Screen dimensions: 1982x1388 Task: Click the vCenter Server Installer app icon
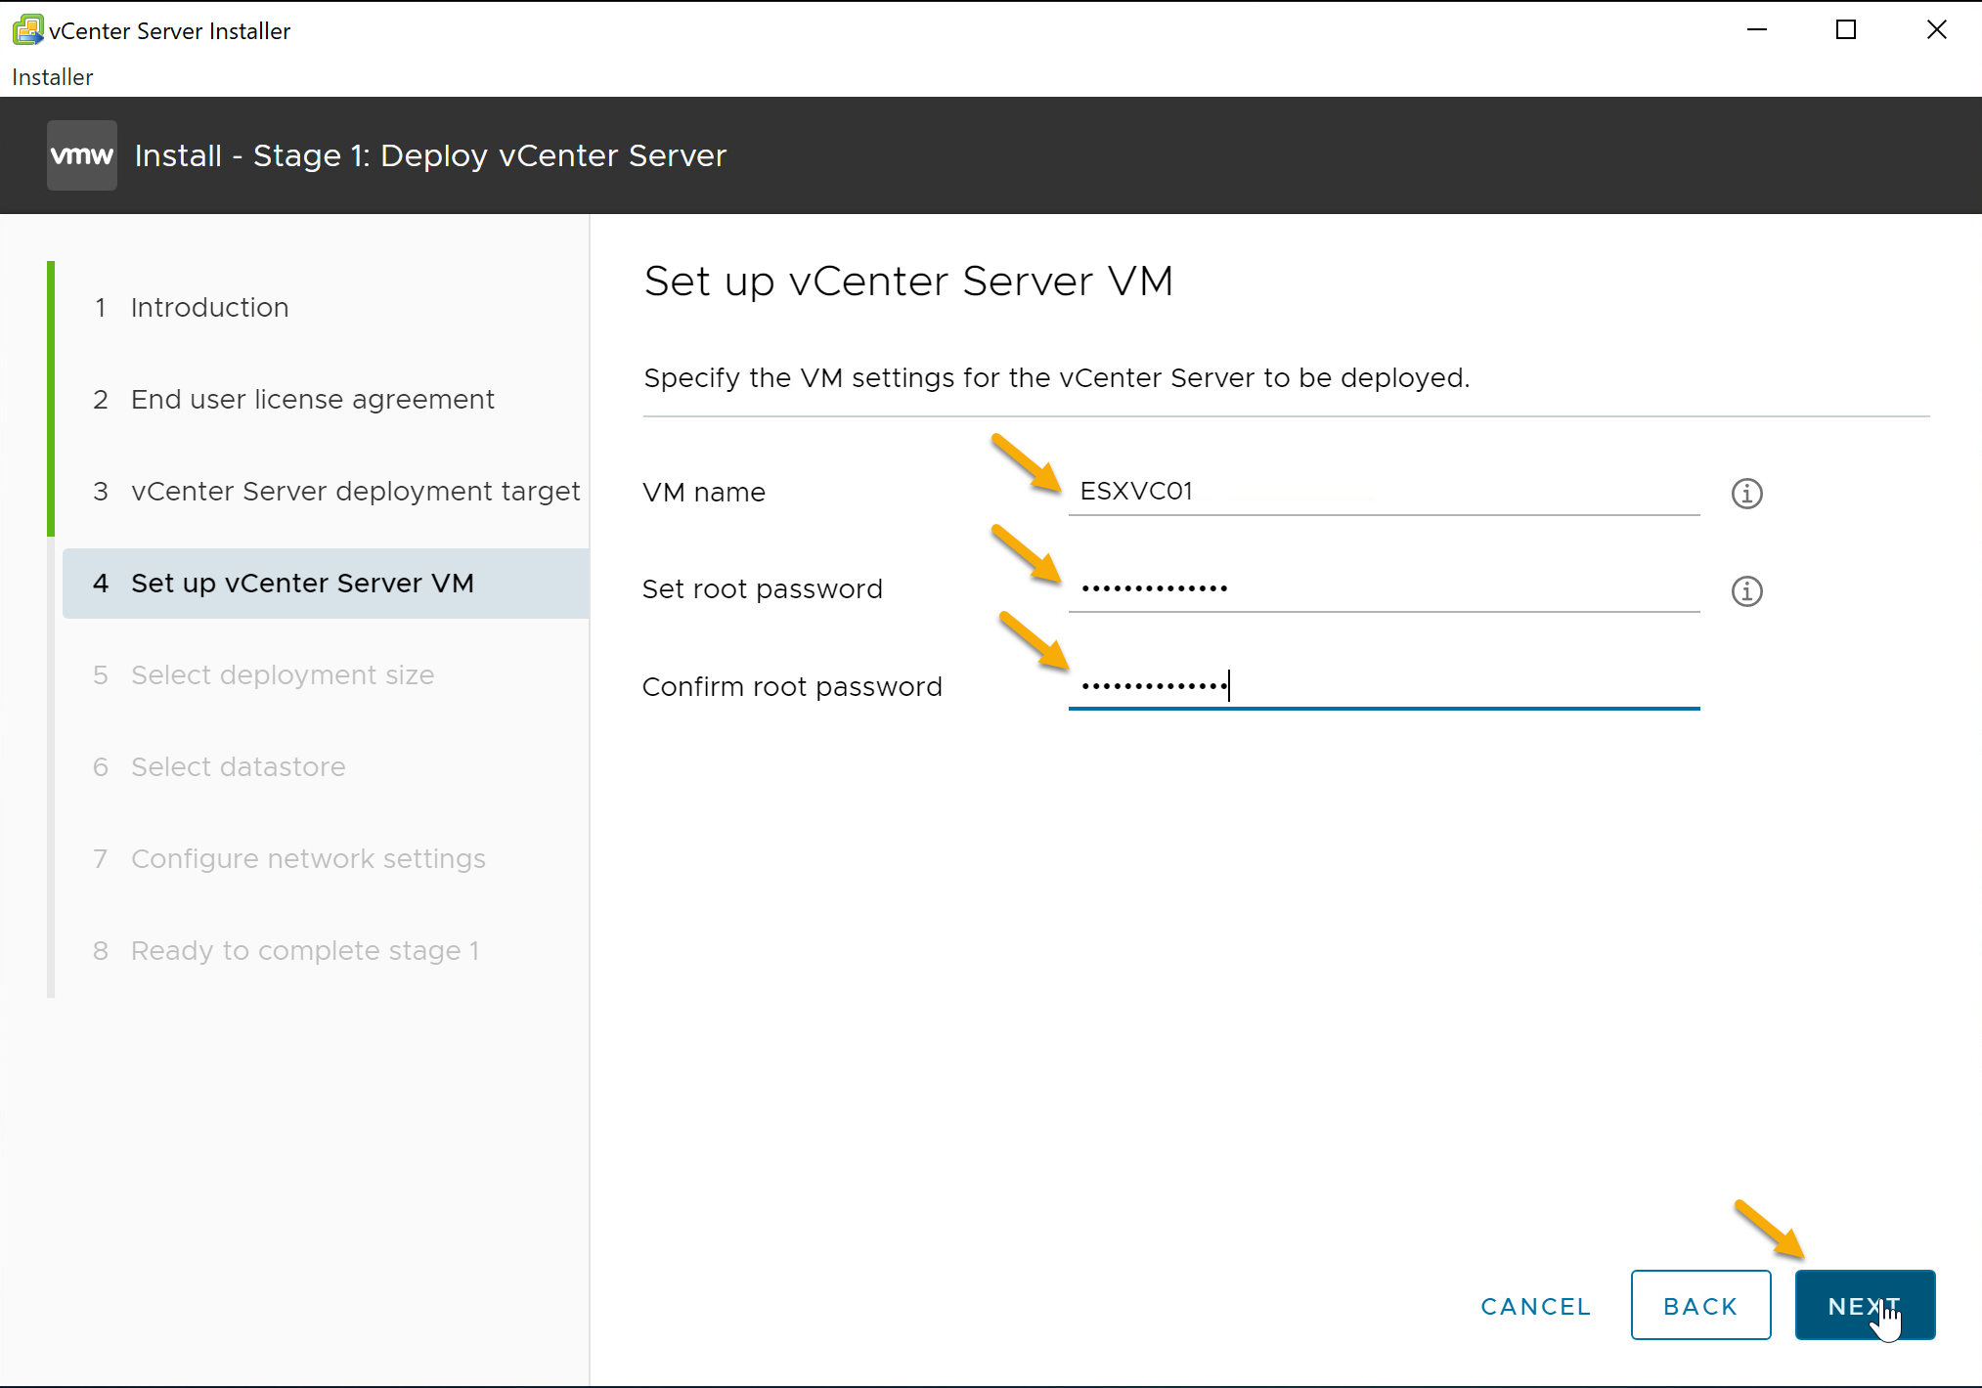click(x=27, y=30)
